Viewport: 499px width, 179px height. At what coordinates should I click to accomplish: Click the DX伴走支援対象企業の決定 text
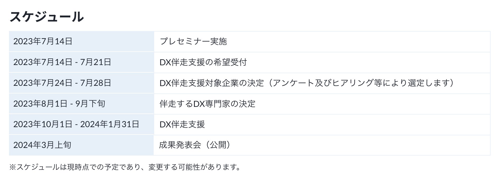(212, 83)
